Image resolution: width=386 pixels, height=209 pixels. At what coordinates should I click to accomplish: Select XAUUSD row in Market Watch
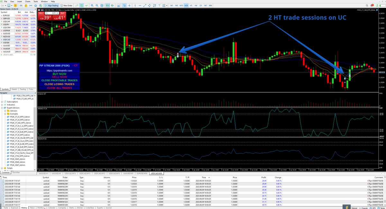coord(19,46)
